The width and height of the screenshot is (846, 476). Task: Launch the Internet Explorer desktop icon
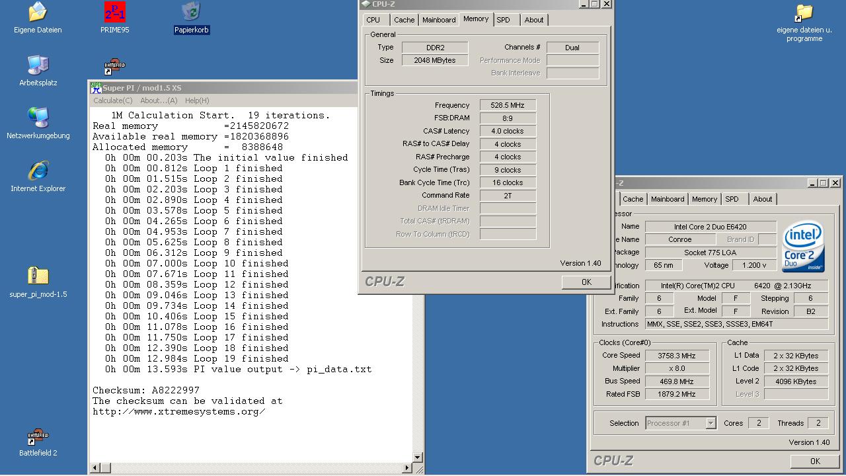(x=38, y=177)
